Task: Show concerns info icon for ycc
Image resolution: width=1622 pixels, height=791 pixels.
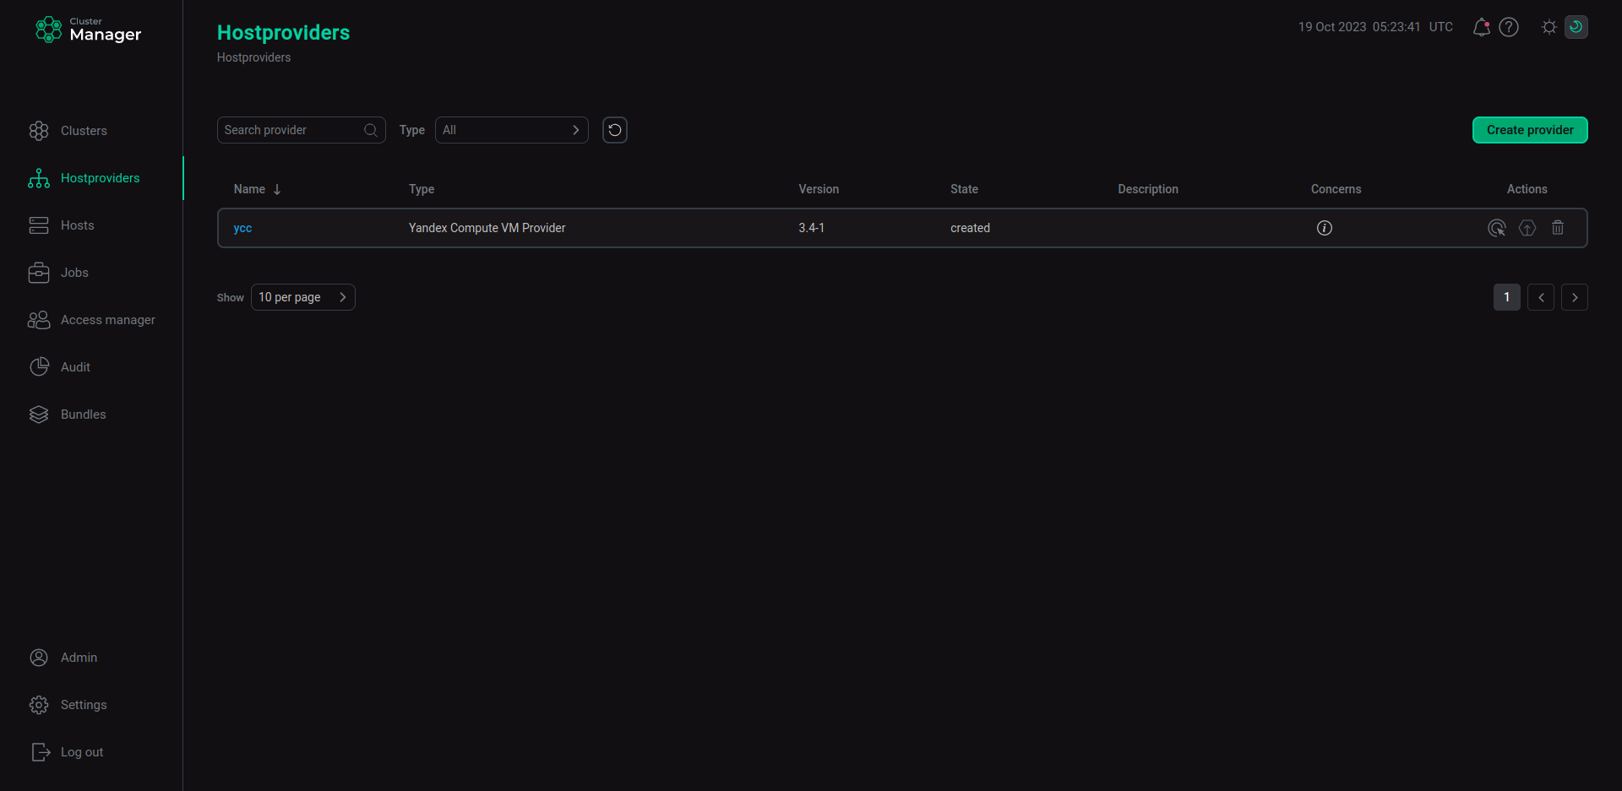Action: 1325,228
